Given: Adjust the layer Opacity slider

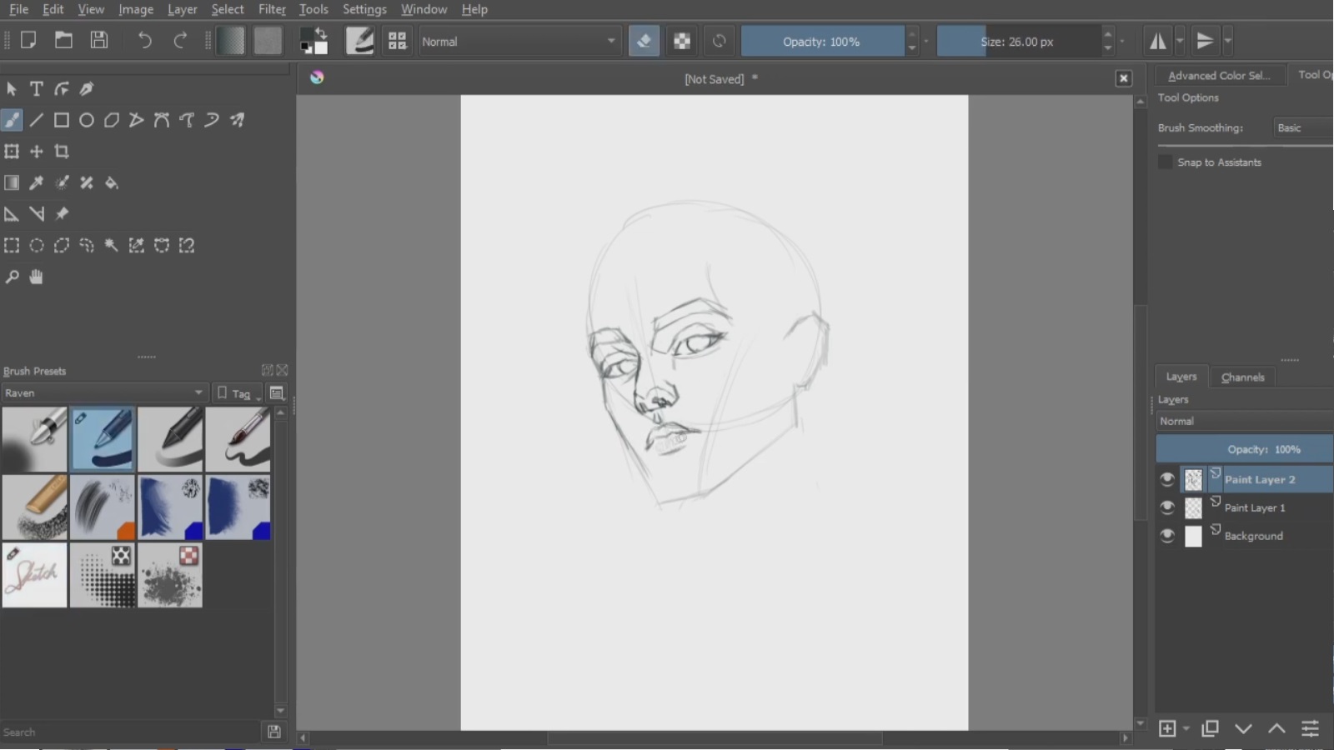Looking at the screenshot, I should [1245, 449].
